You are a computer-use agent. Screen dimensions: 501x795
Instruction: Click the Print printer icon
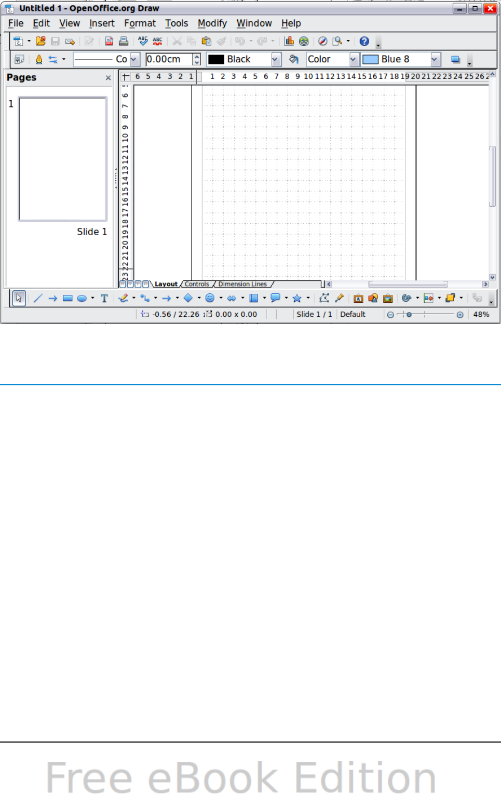tap(124, 42)
